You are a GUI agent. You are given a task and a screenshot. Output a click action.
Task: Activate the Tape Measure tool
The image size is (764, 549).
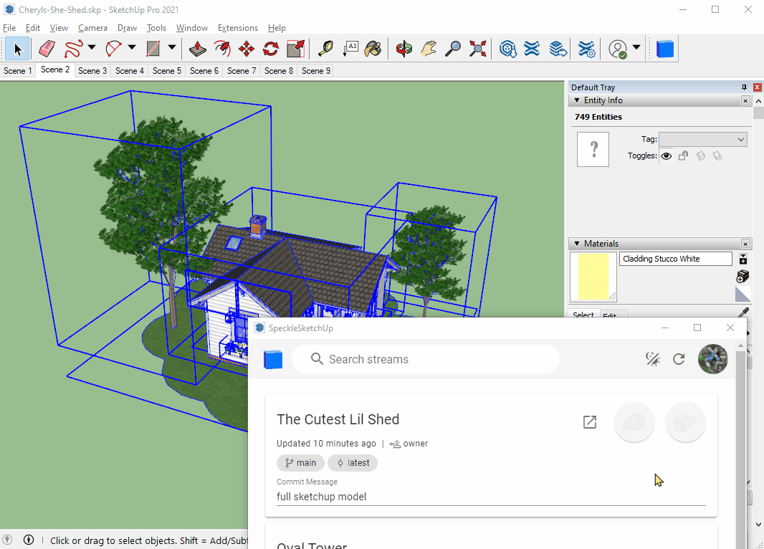pos(325,49)
